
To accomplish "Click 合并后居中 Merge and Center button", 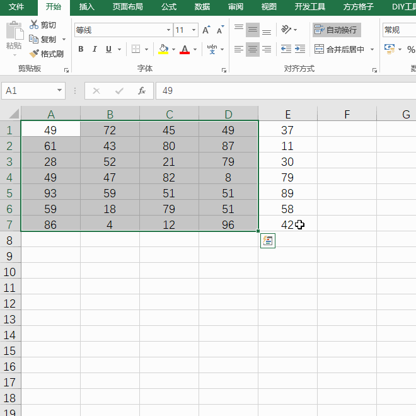I will (x=340, y=49).
